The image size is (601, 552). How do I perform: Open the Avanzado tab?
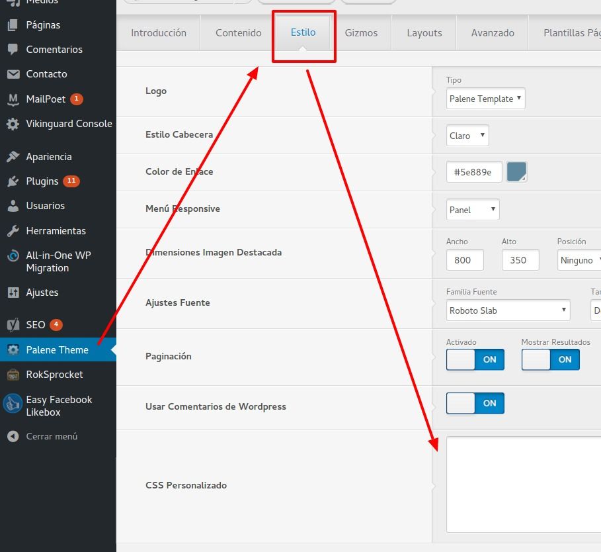pyautogui.click(x=493, y=33)
